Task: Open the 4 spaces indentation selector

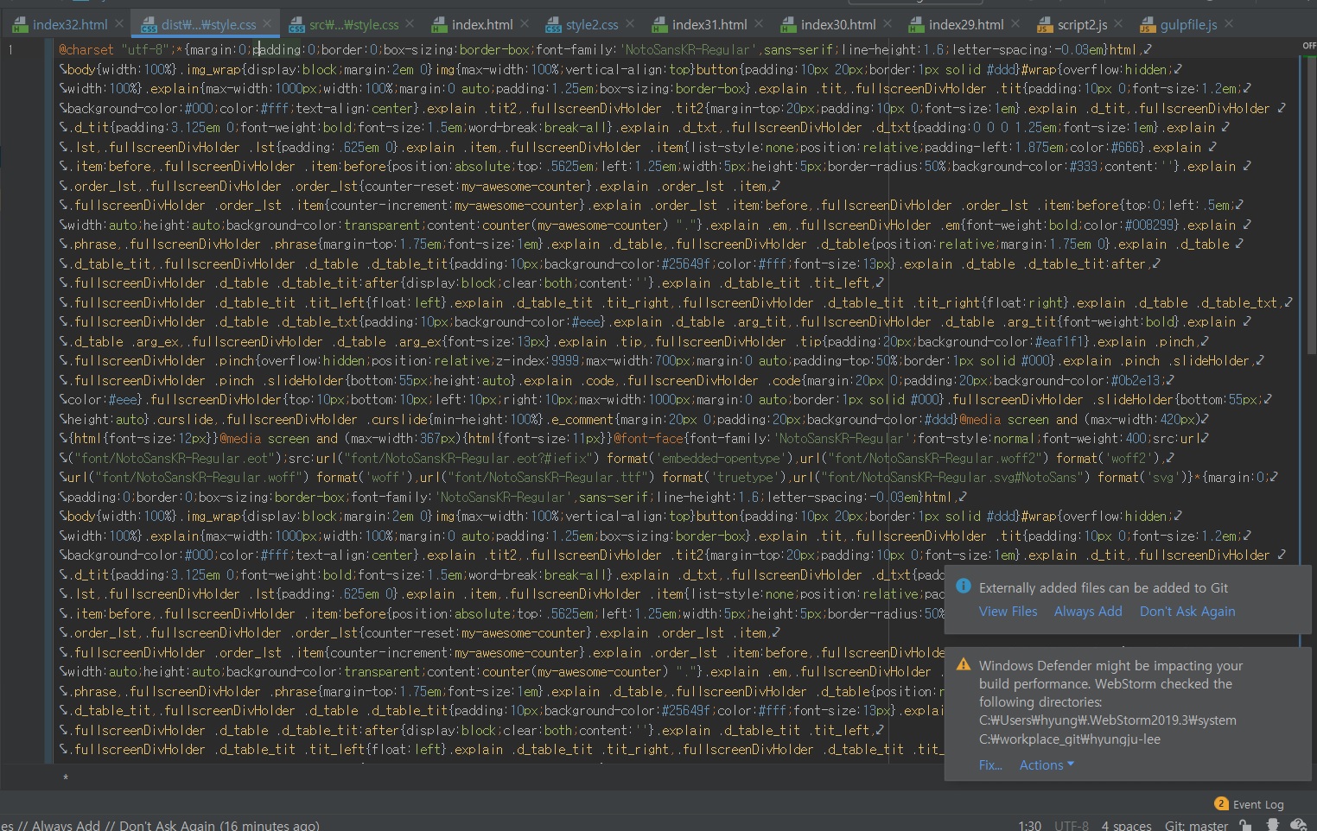Action: [x=1126, y=826]
